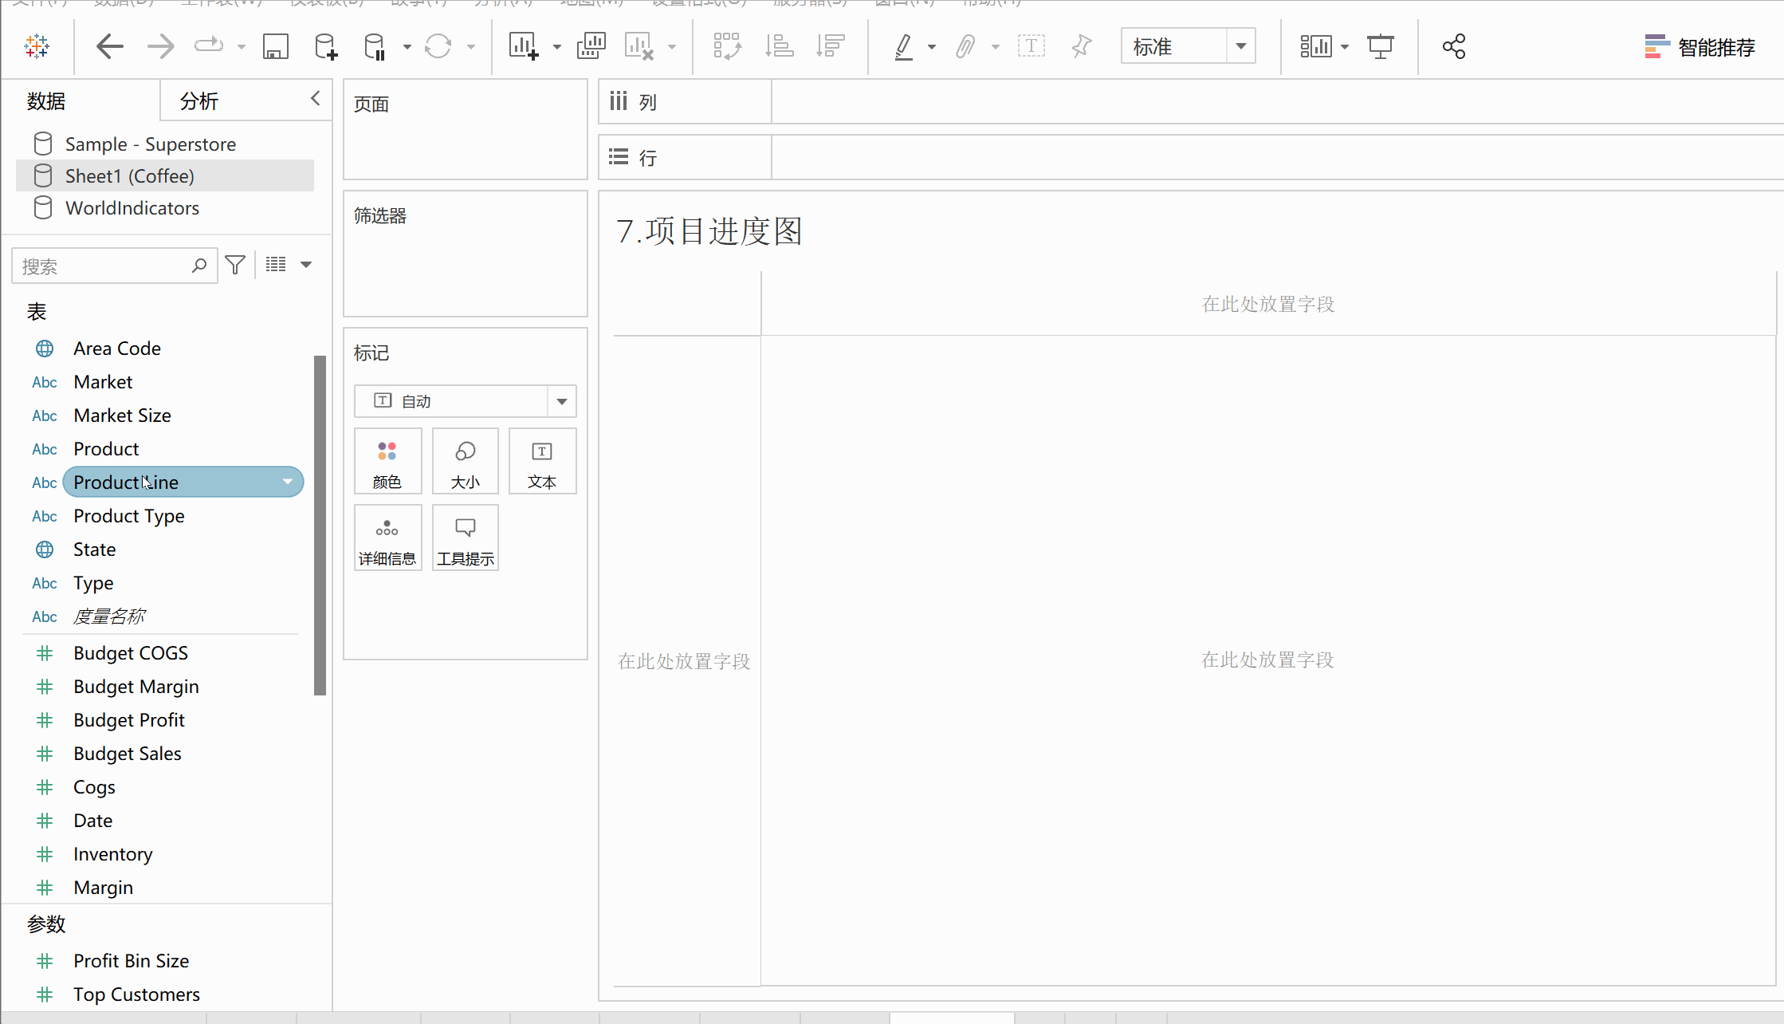Open the 大小 (Size) mark card
Screen dimensions: 1784x1024
(465, 461)
